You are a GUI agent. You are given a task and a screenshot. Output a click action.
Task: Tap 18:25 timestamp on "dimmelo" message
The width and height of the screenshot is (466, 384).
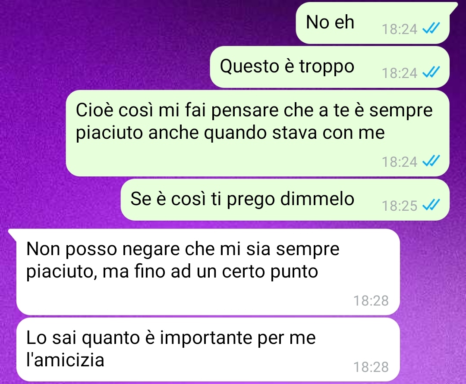[x=400, y=206]
